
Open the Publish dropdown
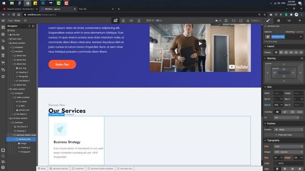(x=255, y=20)
